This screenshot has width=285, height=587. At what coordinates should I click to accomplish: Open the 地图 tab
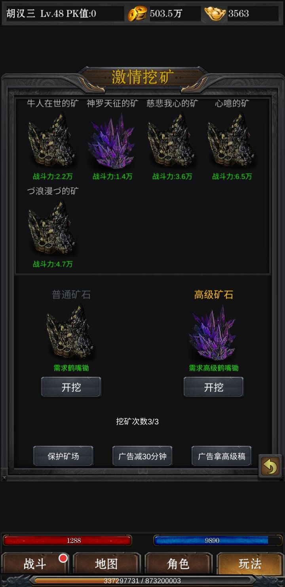[x=107, y=564]
